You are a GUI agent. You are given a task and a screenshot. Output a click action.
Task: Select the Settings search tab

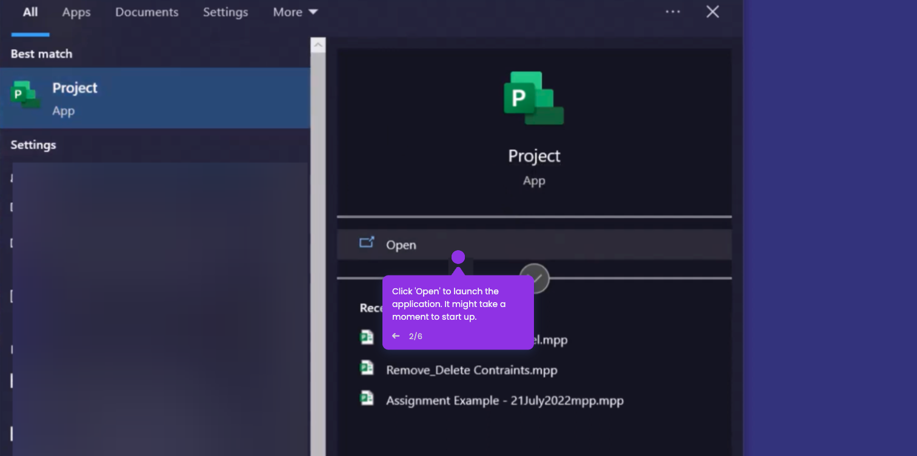pos(225,12)
